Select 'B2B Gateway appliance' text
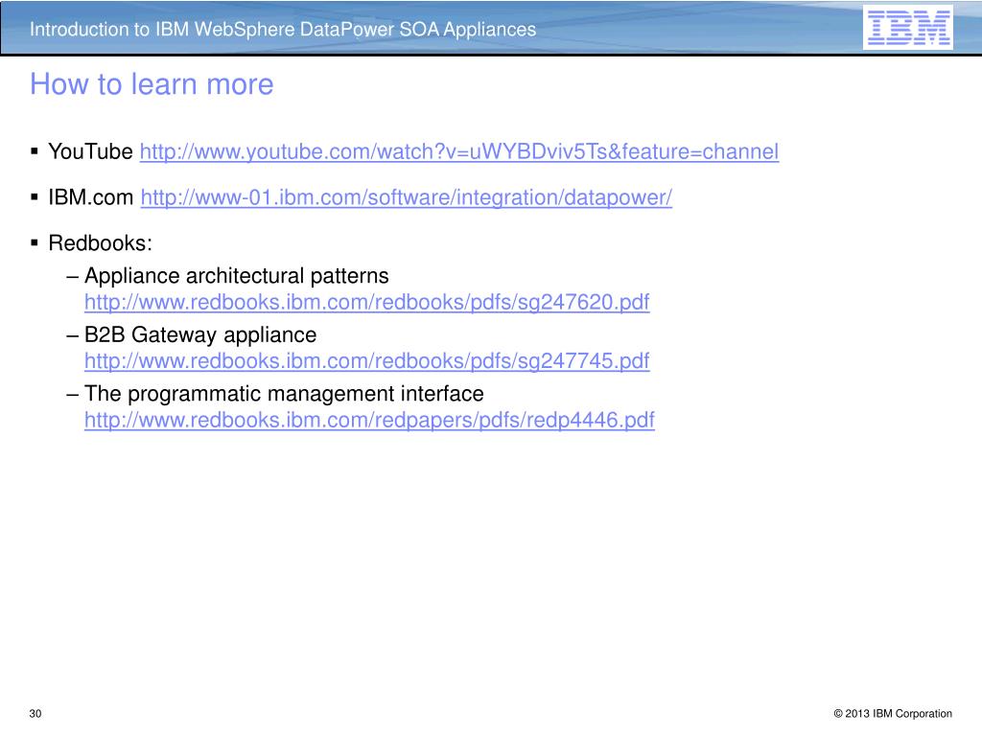 [200, 334]
